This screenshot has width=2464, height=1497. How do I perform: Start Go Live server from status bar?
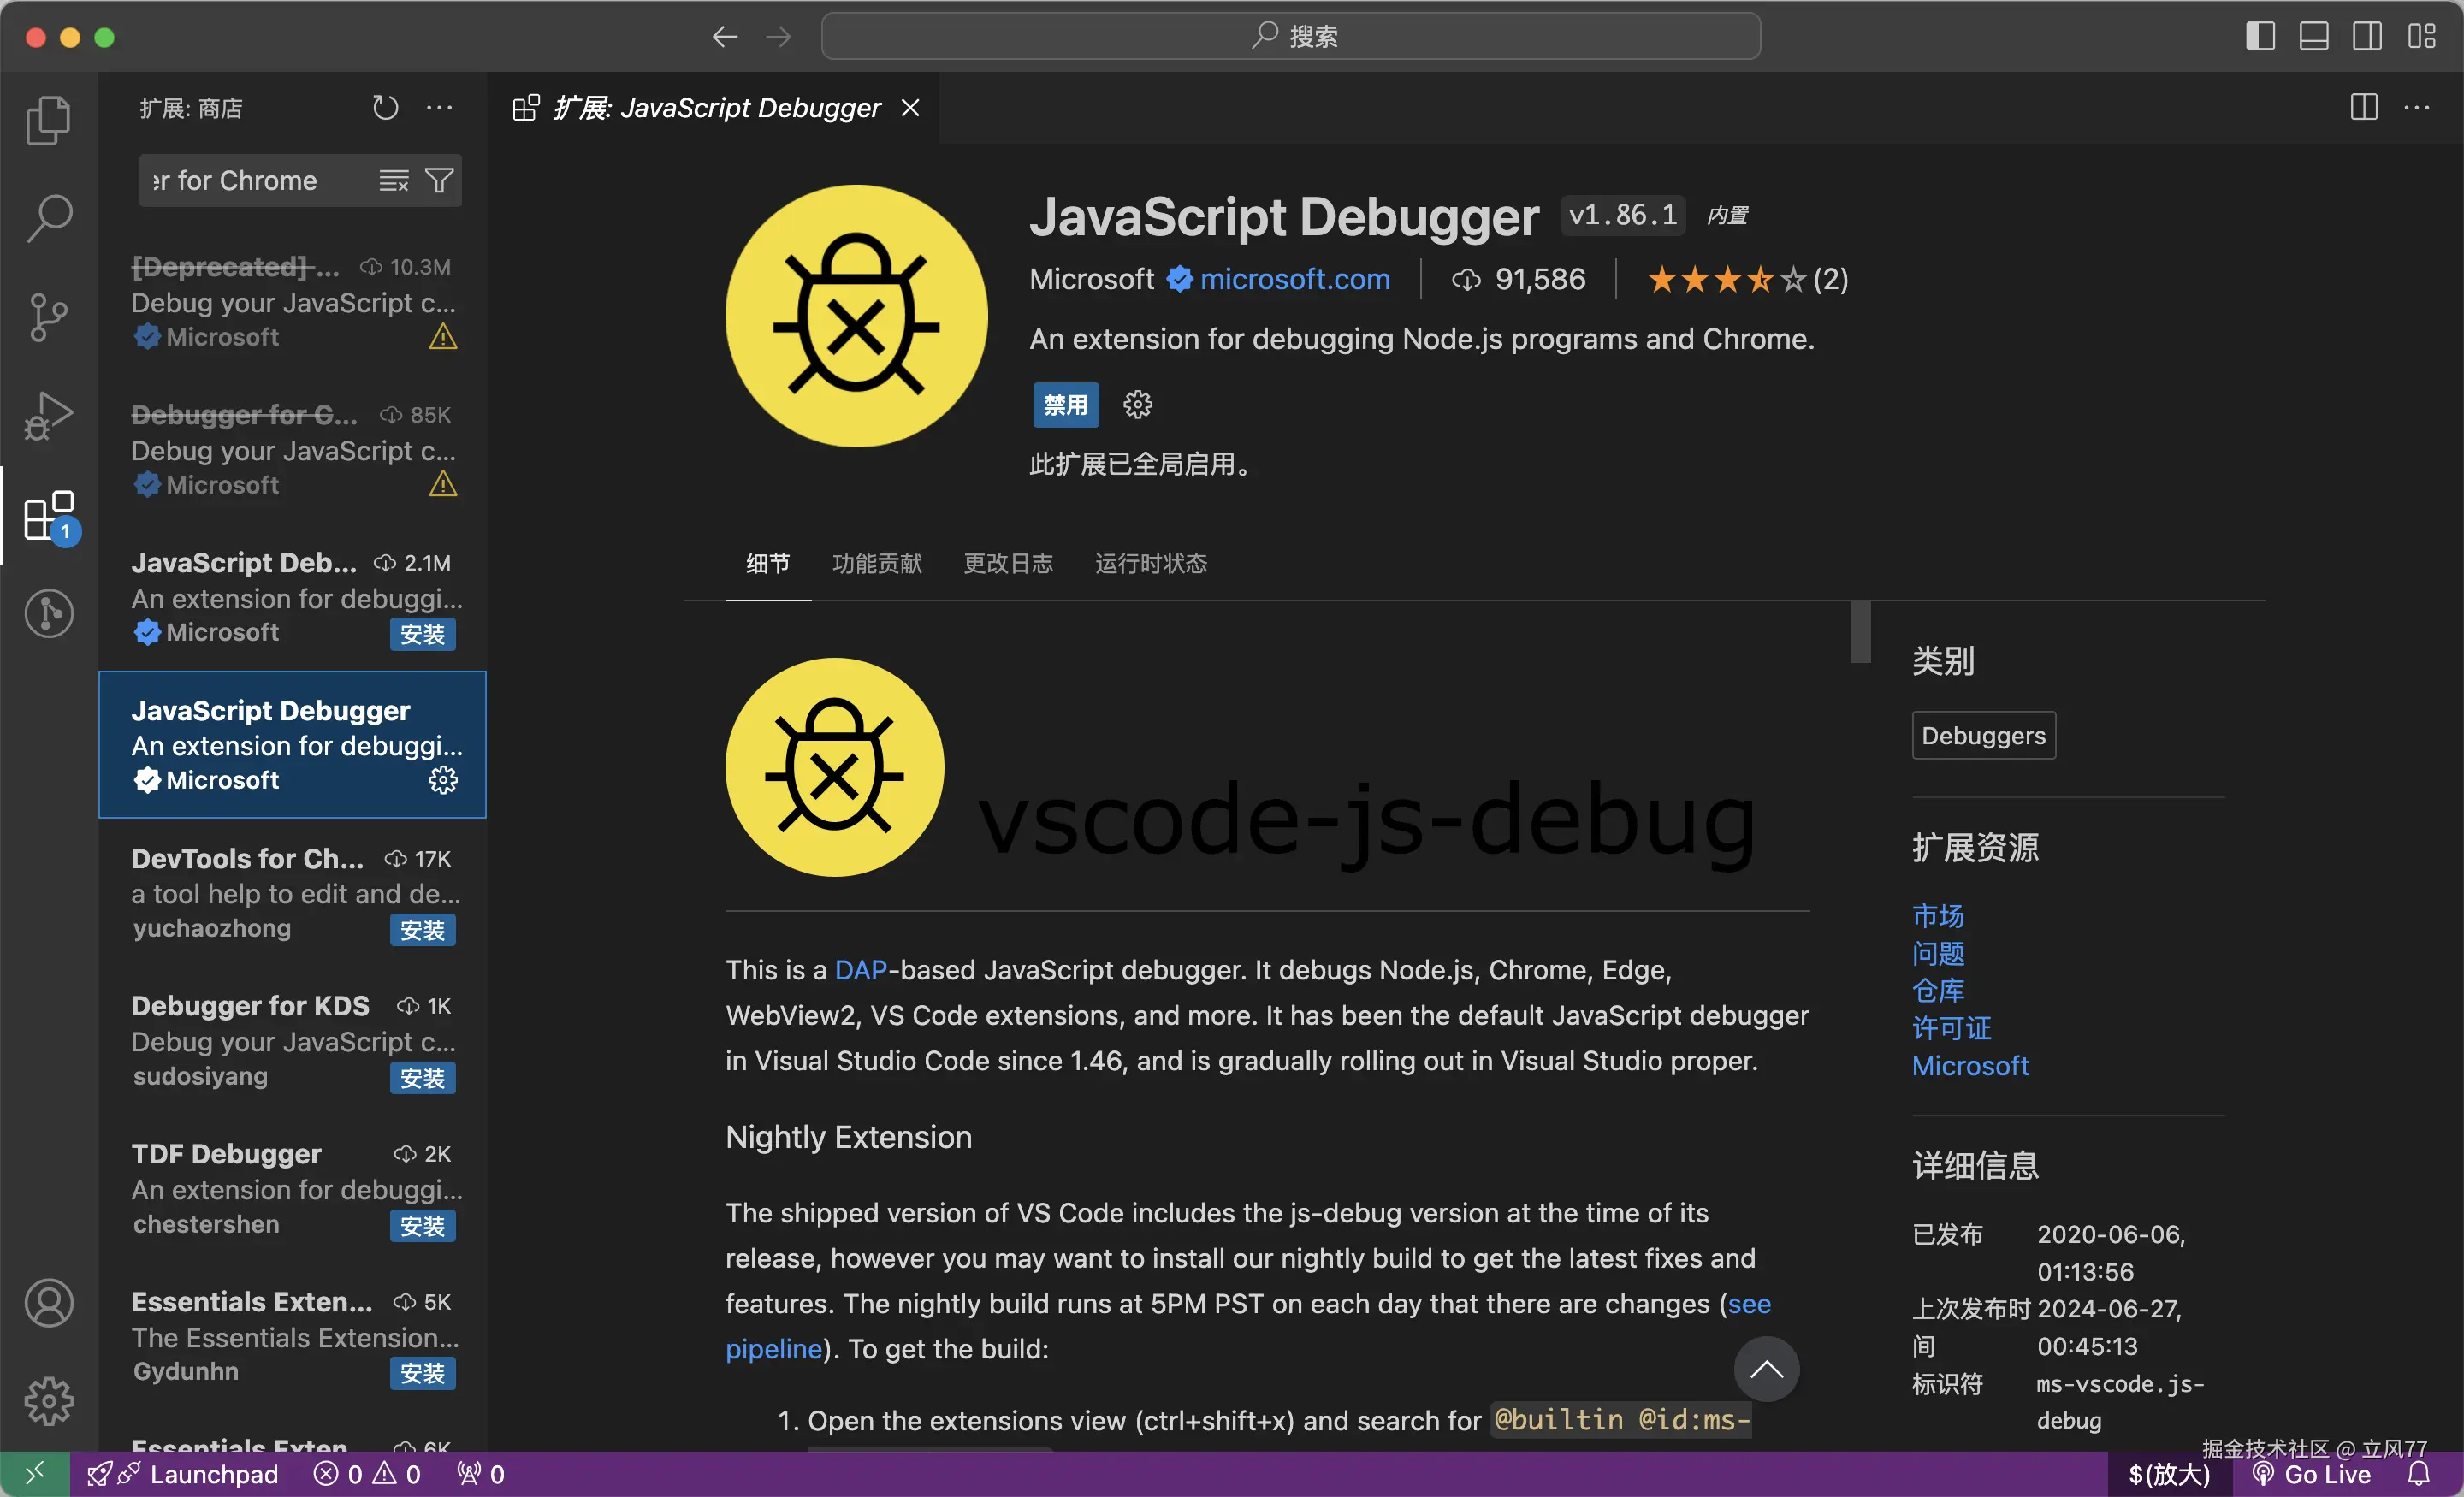tap(2311, 1474)
